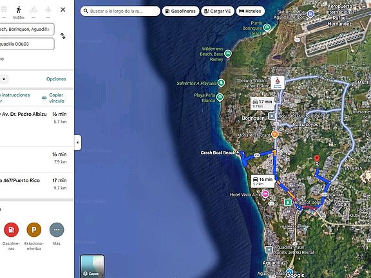Click the Borinquen place label

[253, 118]
